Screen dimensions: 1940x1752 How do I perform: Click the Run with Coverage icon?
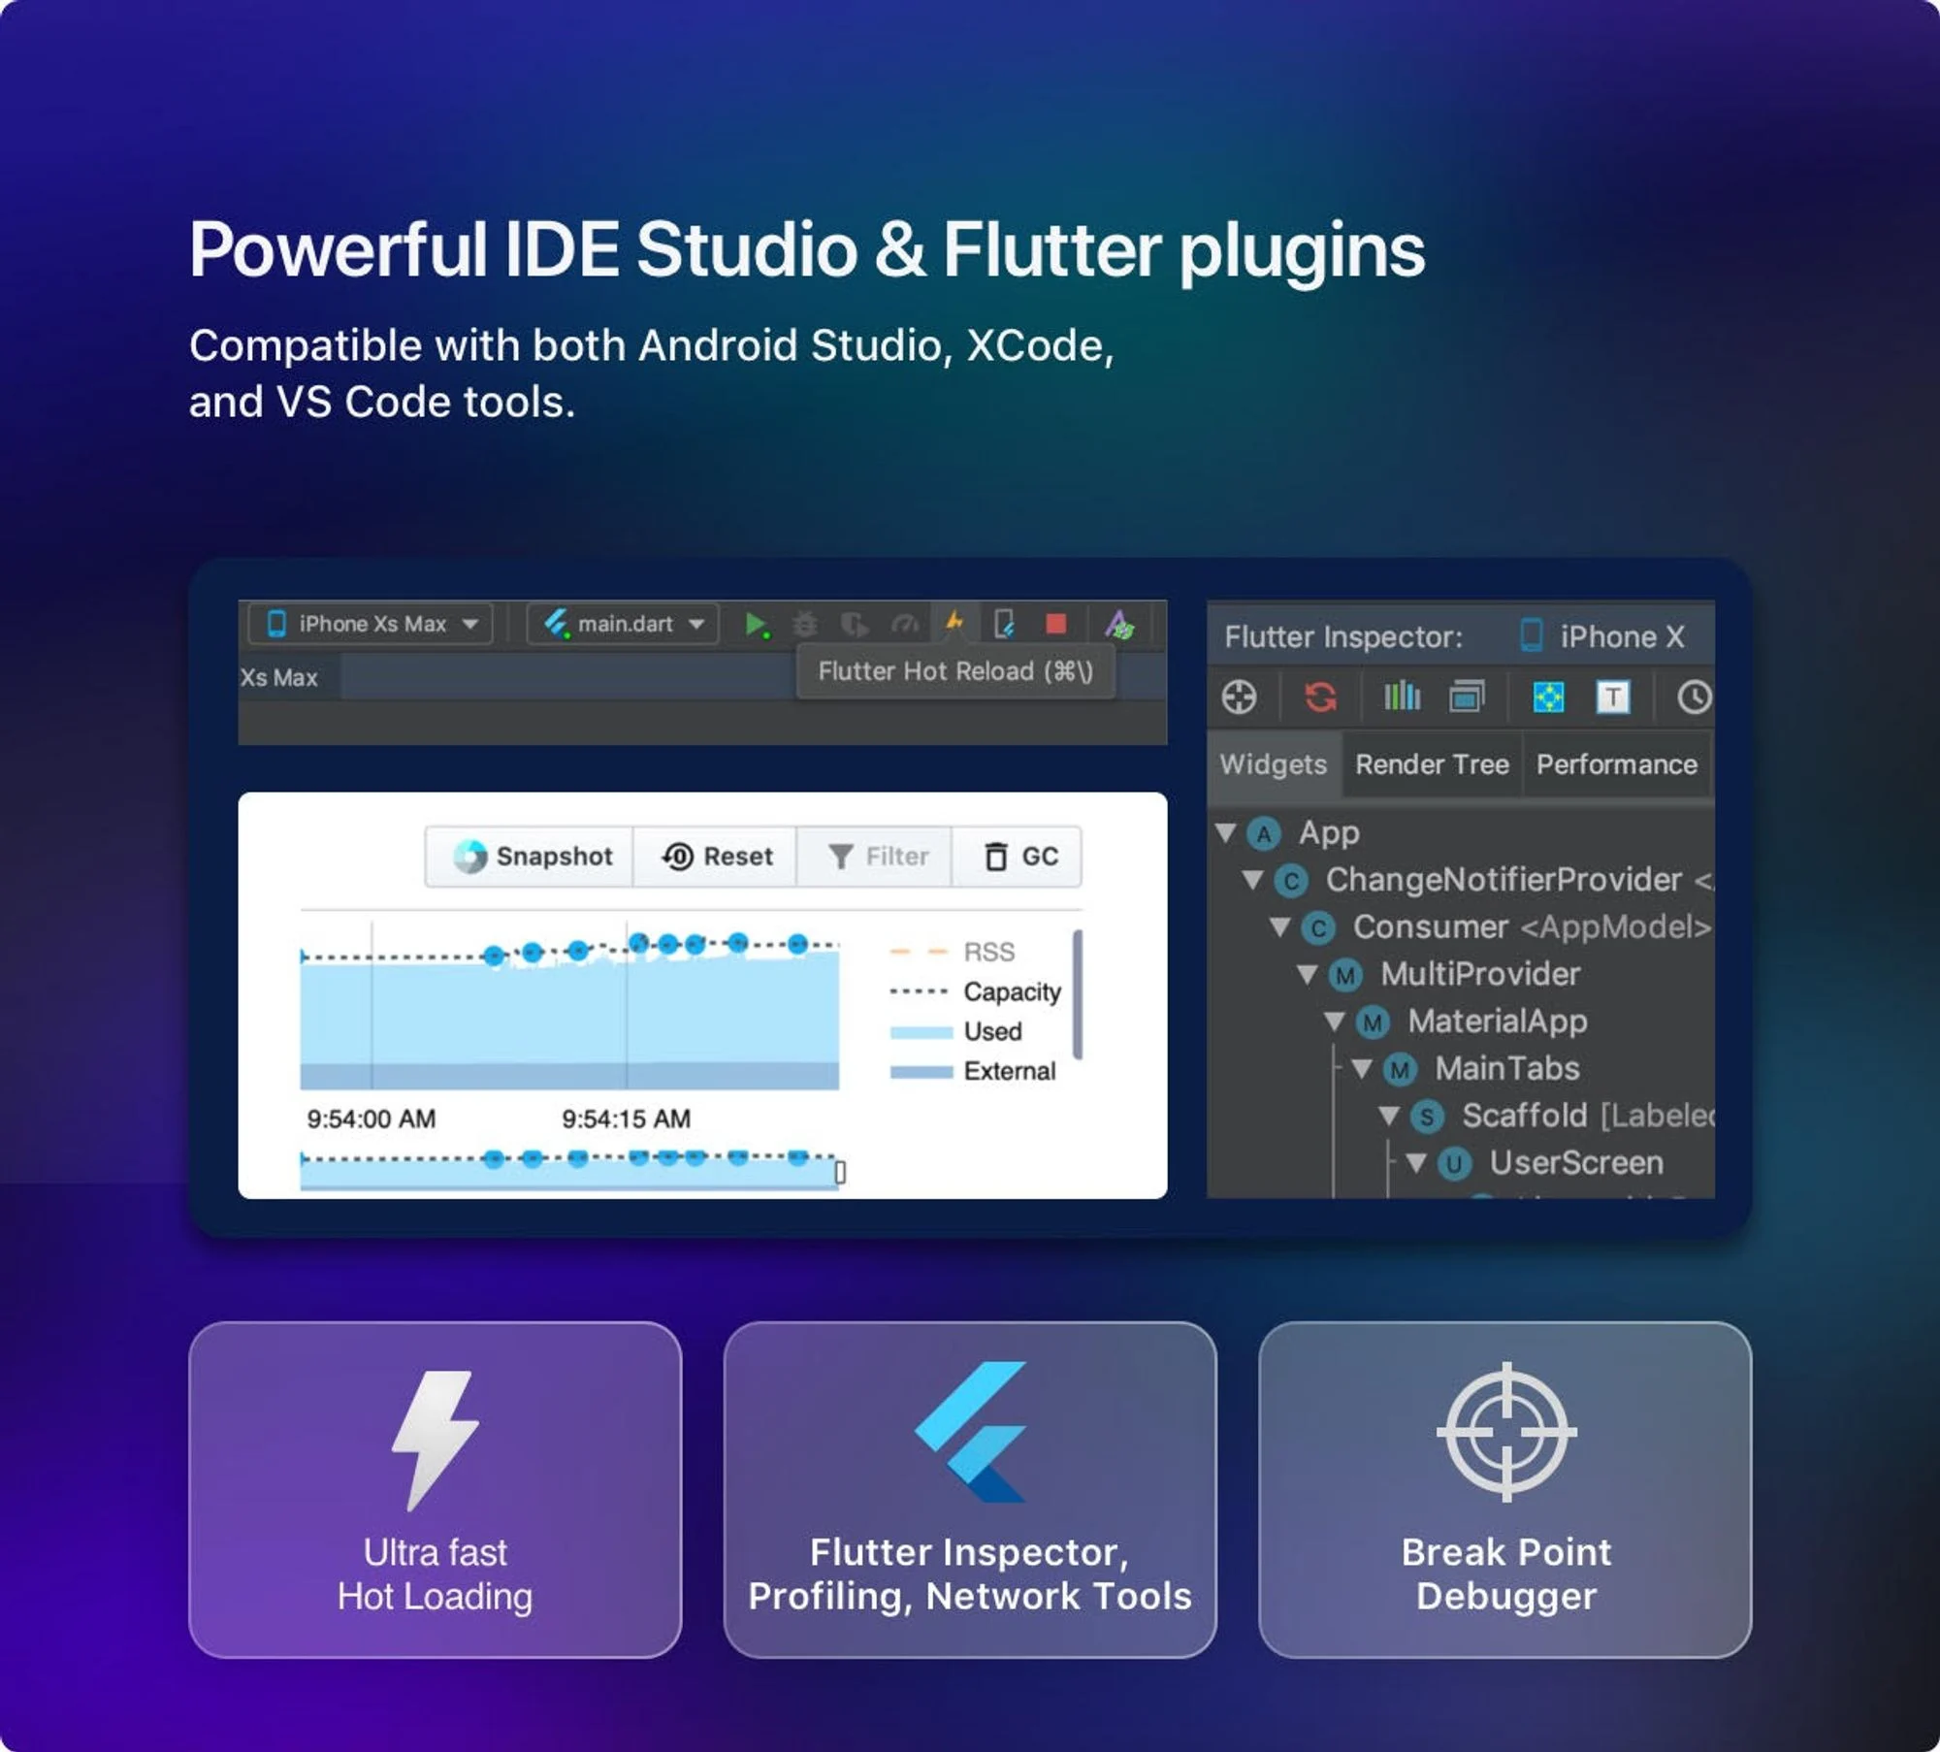[855, 624]
